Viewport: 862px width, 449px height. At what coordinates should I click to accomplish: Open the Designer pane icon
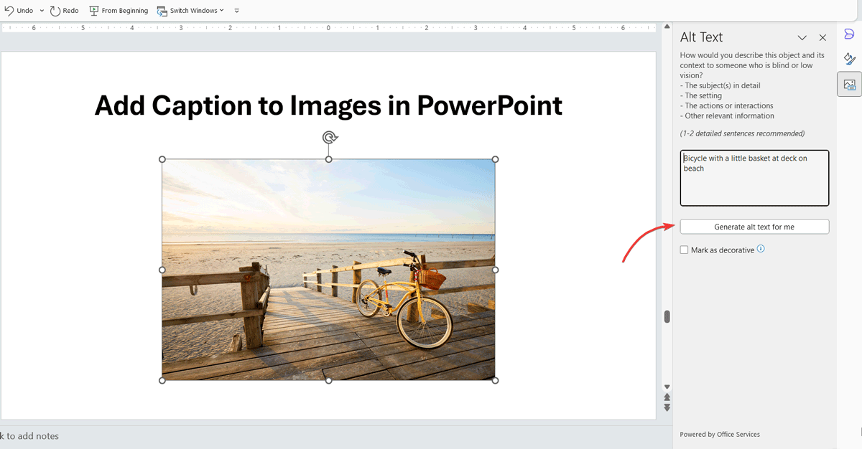[849, 33]
